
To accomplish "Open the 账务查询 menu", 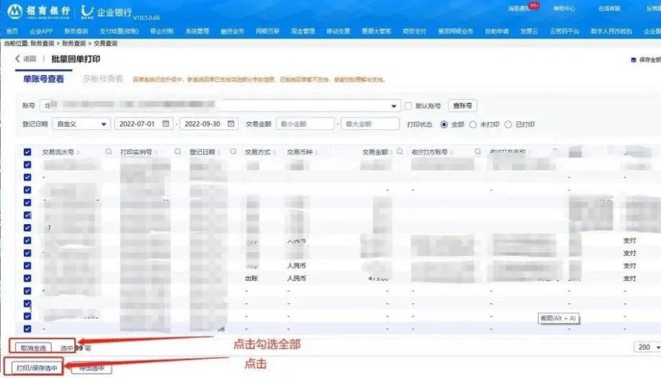I will point(76,31).
